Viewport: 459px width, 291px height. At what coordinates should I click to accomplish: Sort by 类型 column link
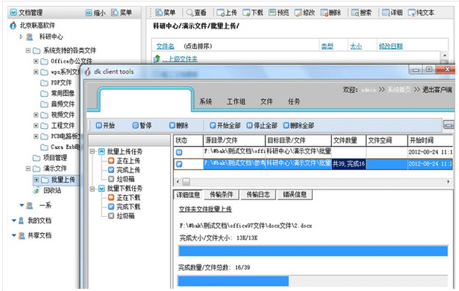[327, 46]
